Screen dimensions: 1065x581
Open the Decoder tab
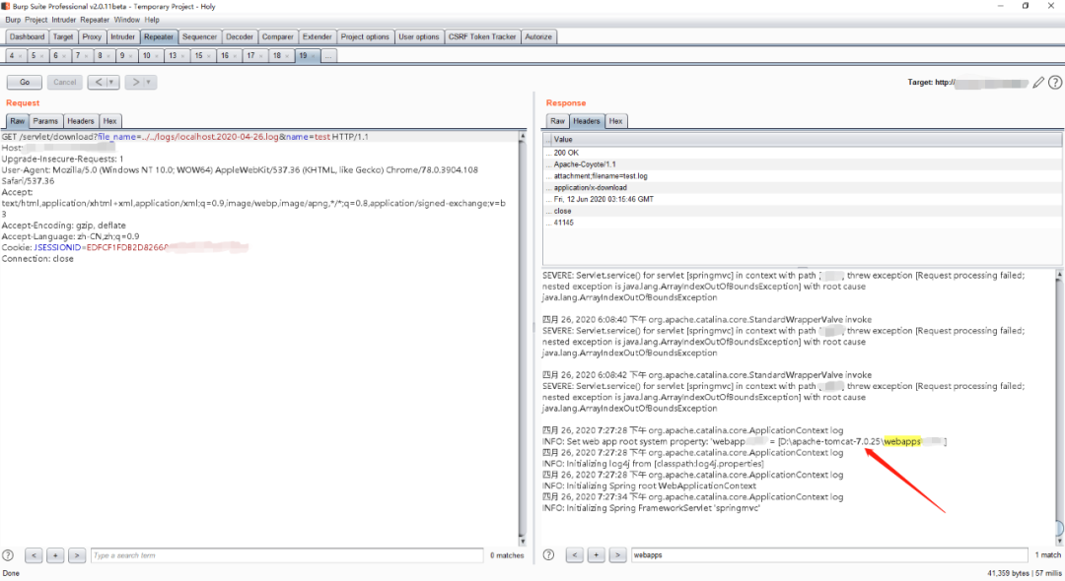tap(240, 36)
